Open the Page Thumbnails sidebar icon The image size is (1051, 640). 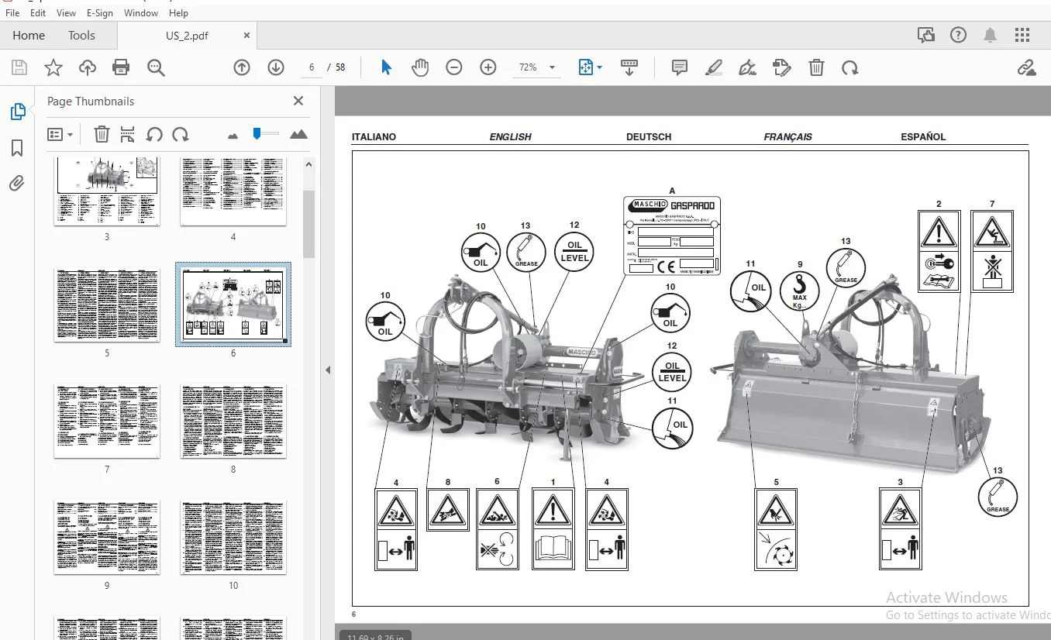coord(17,112)
